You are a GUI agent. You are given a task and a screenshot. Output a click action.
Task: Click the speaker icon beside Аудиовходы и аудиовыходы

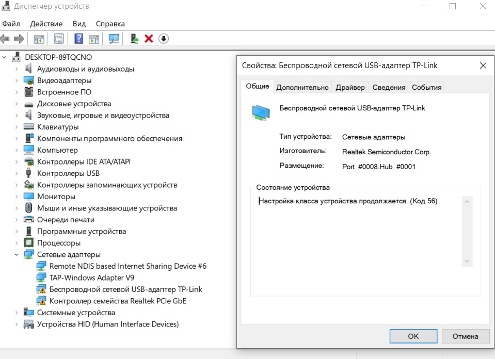coord(29,69)
